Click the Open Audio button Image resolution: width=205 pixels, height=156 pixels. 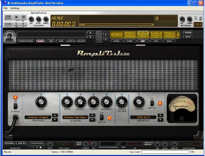pyautogui.click(x=8, y=17)
